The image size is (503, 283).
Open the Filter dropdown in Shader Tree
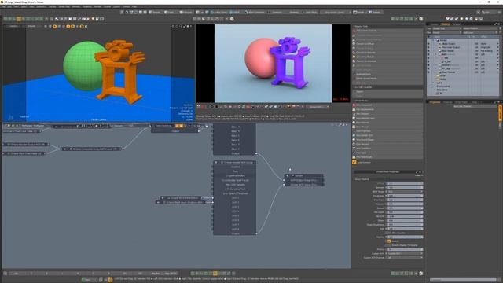(x=446, y=32)
